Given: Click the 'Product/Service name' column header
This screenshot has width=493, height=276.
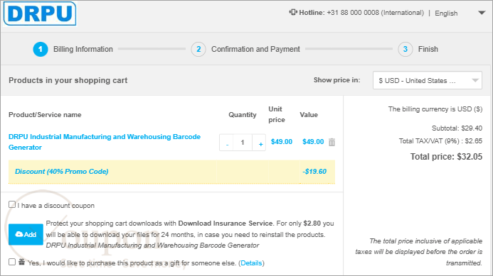Looking at the screenshot, I should [x=45, y=115].
